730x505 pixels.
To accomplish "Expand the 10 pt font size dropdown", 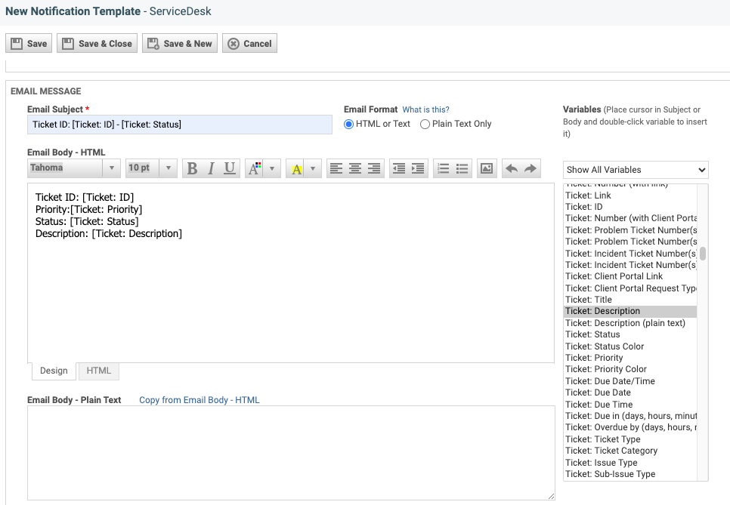I will [151, 168].
